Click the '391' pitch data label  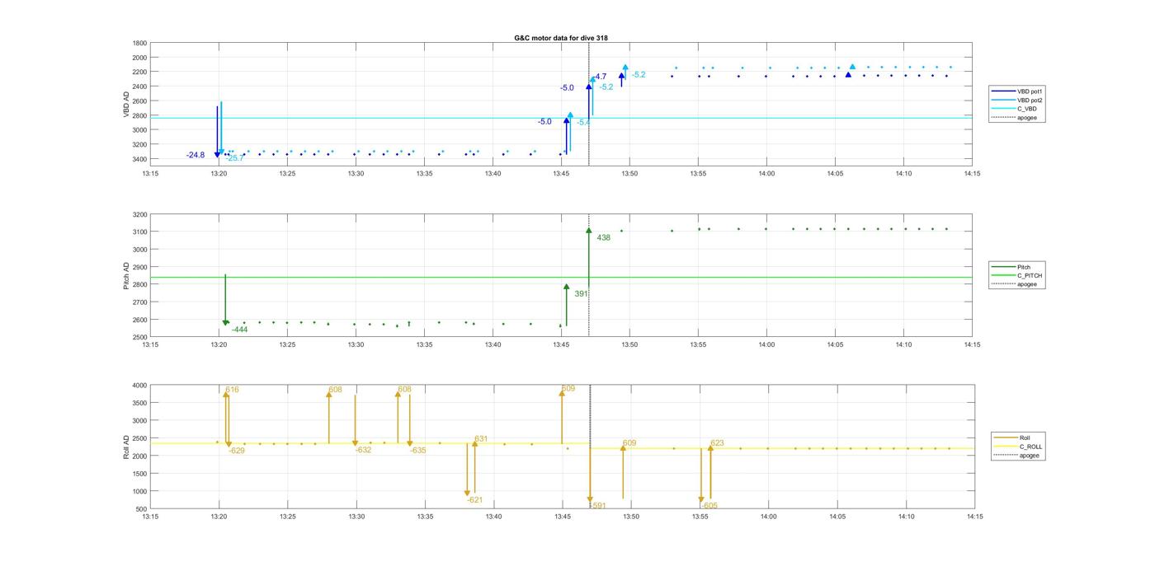581,293
